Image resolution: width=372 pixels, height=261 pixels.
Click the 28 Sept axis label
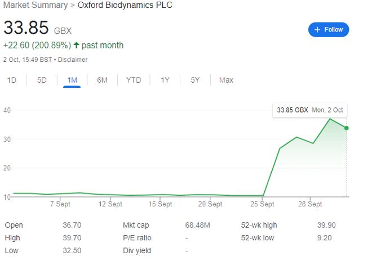click(x=310, y=204)
